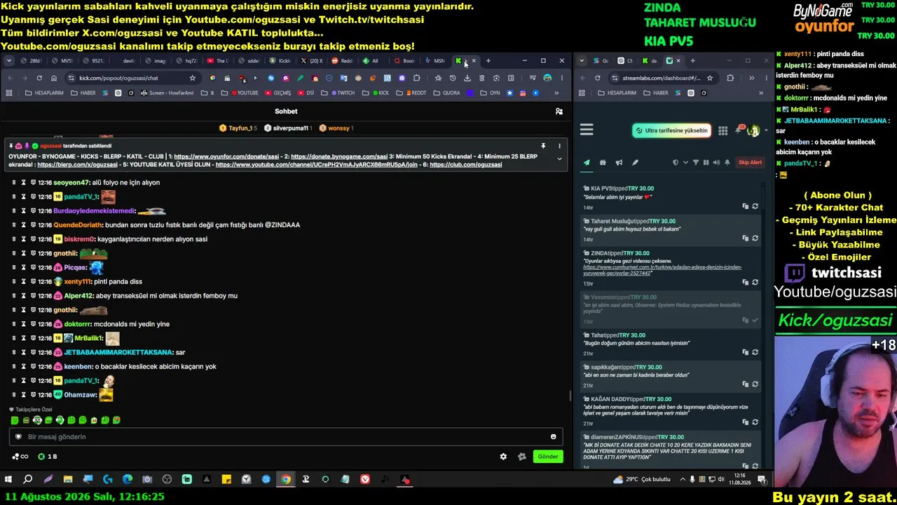Copy the Taharet Musluğu tip event
The height and width of the screenshot is (505, 897).
[745, 238]
